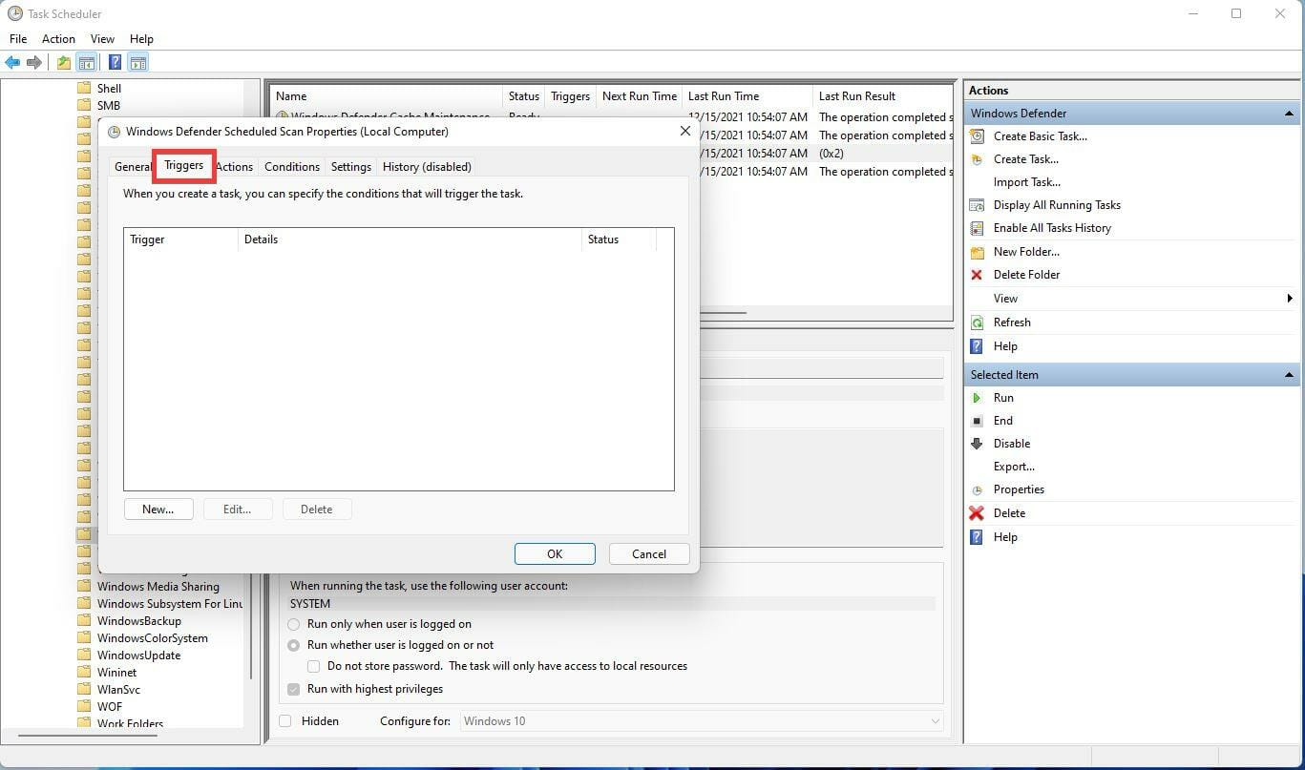Expand the View submenu arrow
This screenshot has width=1305, height=770.
click(x=1290, y=299)
